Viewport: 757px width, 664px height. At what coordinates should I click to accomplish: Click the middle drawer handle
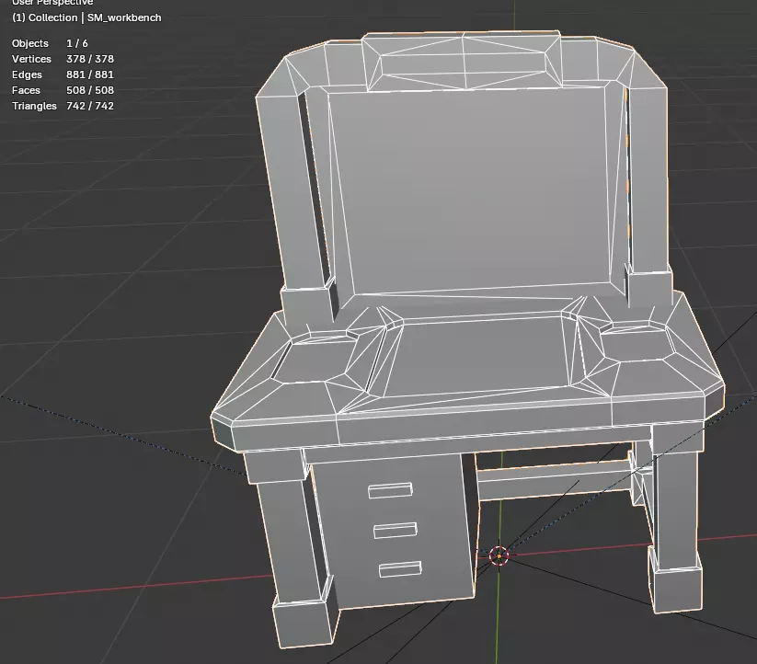[x=396, y=530]
